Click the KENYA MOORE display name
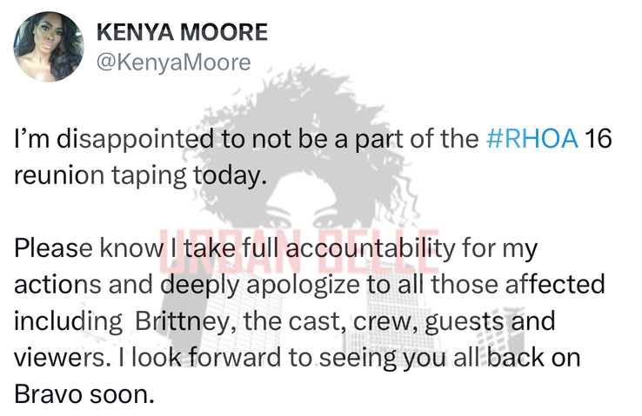 [182, 32]
